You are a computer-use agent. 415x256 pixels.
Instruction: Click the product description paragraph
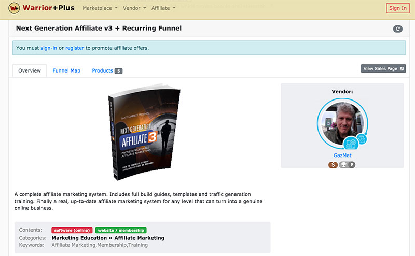(x=139, y=201)
